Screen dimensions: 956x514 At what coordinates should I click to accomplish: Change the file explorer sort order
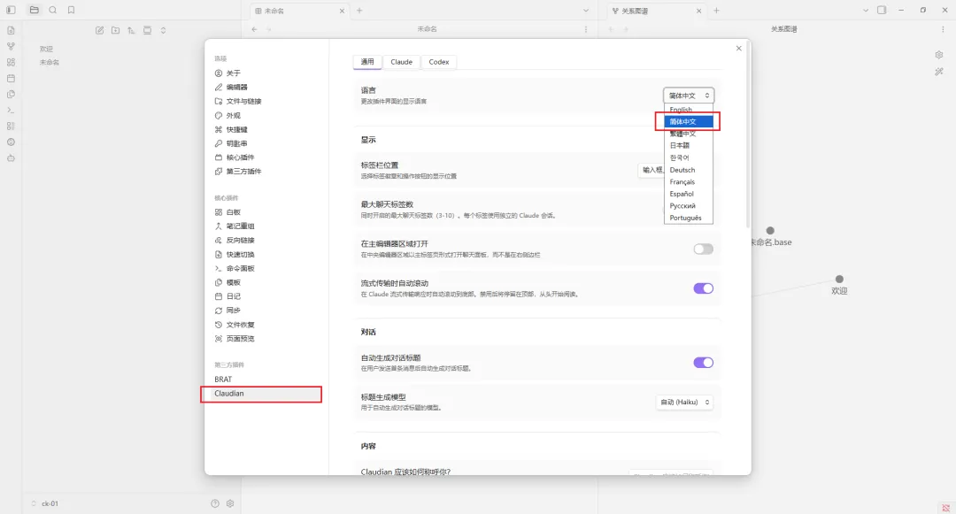point(131,30)
